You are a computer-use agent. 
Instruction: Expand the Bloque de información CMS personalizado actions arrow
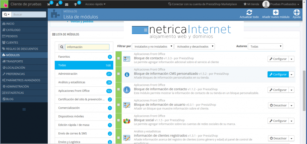tap(291, 74)
